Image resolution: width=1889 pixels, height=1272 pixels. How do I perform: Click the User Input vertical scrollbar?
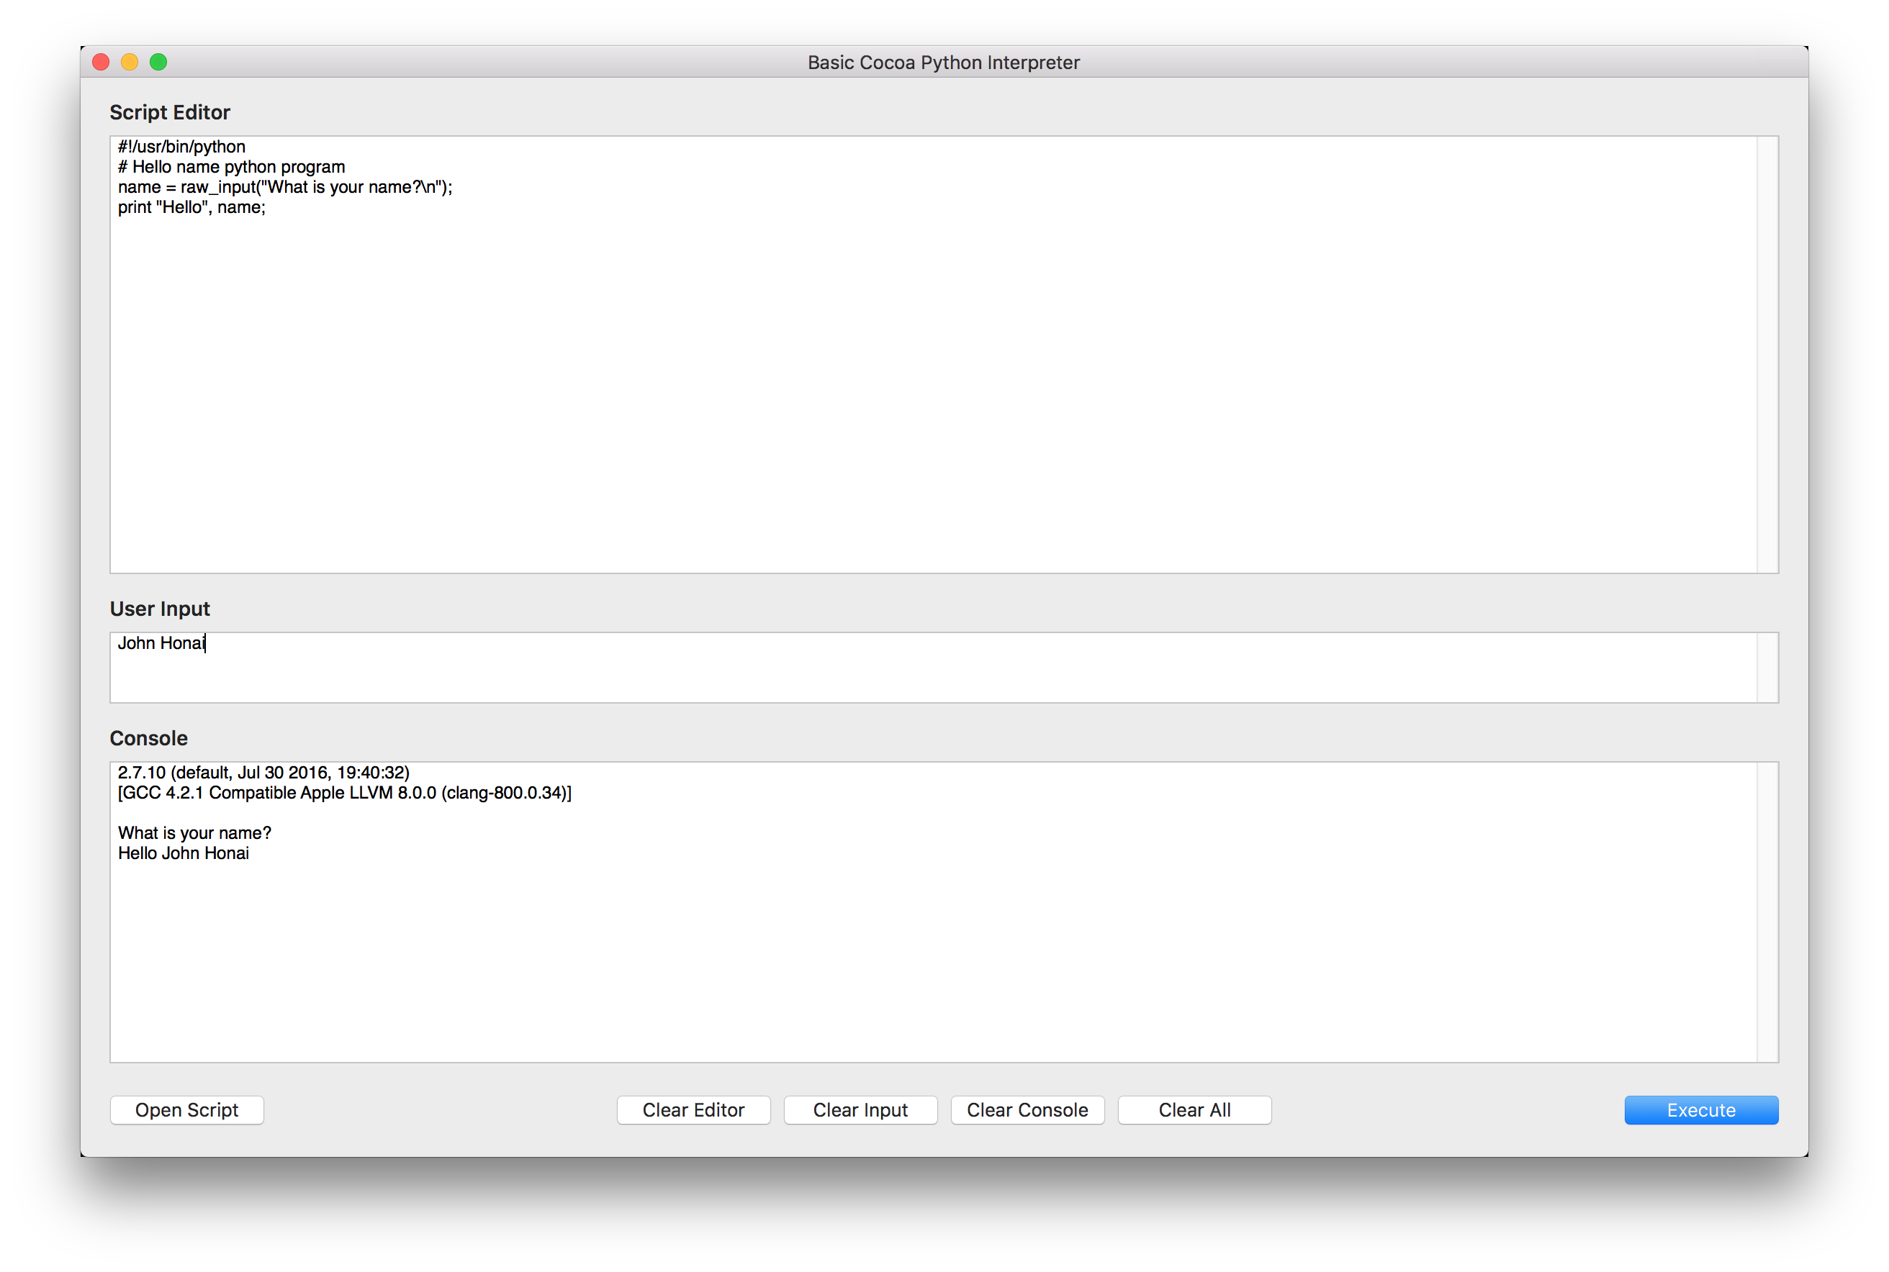[x=1767, y=668]
